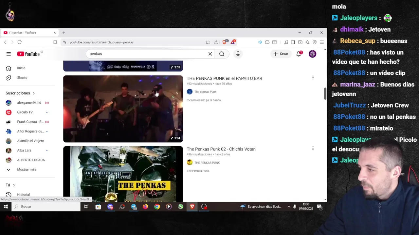Open the Crear create button
Screen dimensions: 419x235
pos(281,54)
